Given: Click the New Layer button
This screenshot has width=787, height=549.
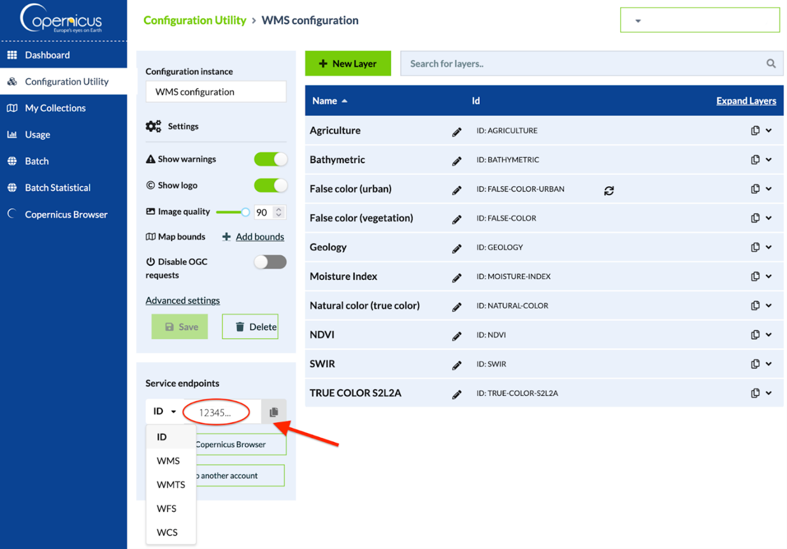Looking at the screenshot, I should coord(348,64).
